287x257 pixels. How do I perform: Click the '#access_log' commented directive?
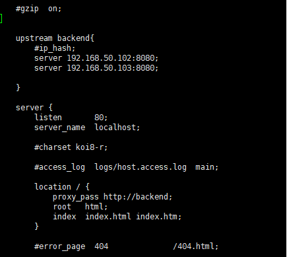point(59,167)
